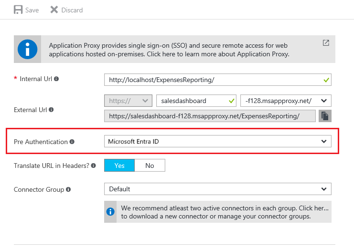Set Translate URL in Headers to Yes
Screen dimensions: 354x249
click(119, 166)
